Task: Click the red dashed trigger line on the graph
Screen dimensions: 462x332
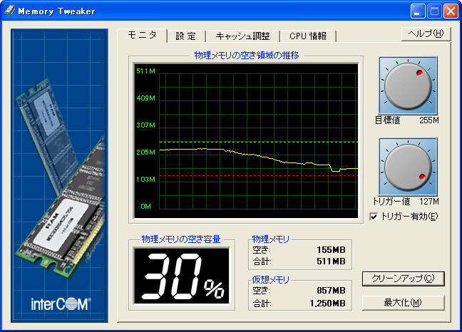Action: pyautogui.click(x=259, y=176)
